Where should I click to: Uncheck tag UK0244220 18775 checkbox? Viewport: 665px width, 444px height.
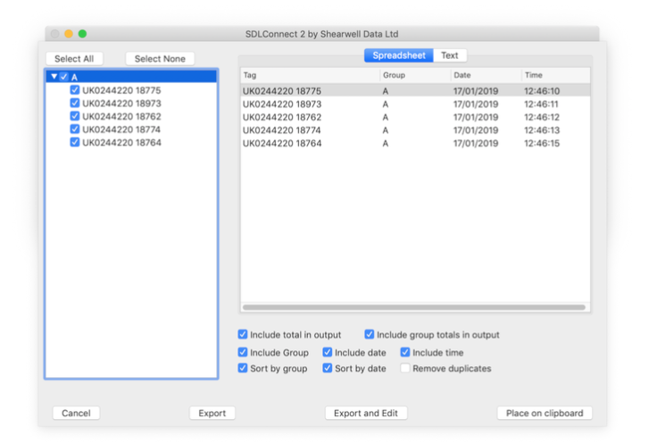(x=75, y=90)
